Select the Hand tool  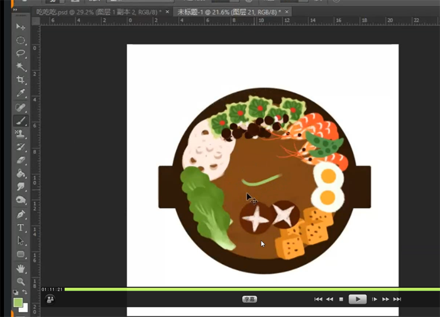21,269
